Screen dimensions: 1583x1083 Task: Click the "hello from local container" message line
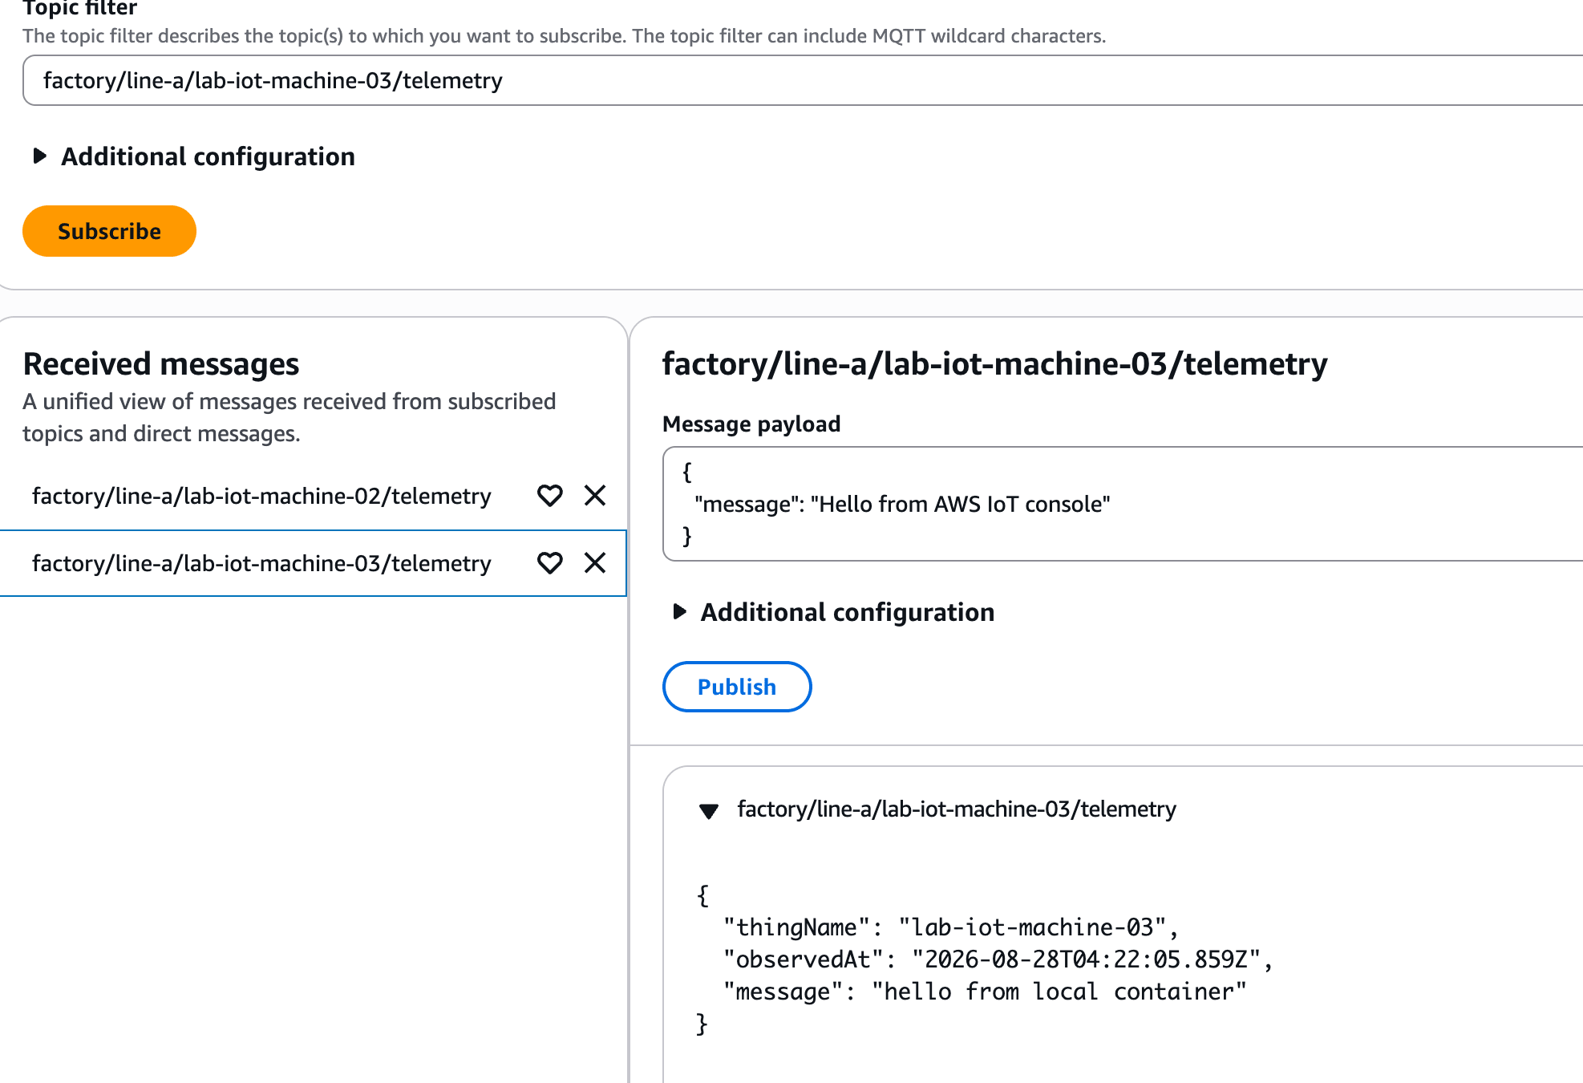point(985,992)
